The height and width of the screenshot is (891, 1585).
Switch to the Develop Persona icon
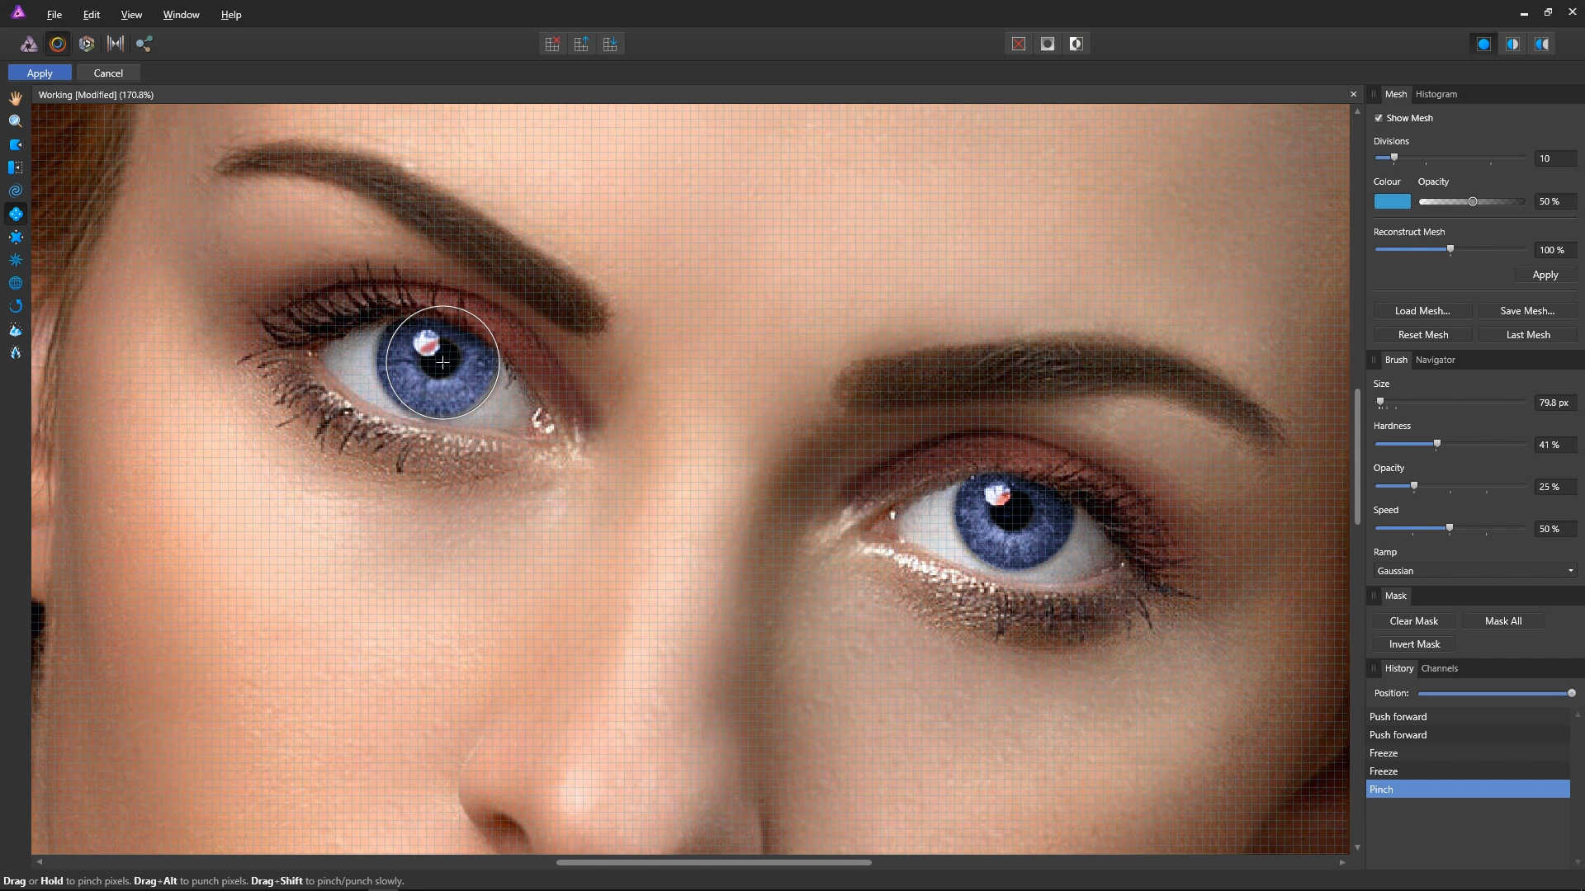tap(87, 44)
